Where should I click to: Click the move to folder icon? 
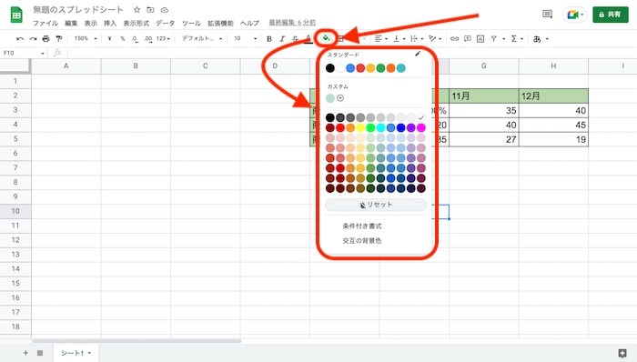(x=151, y=10)
